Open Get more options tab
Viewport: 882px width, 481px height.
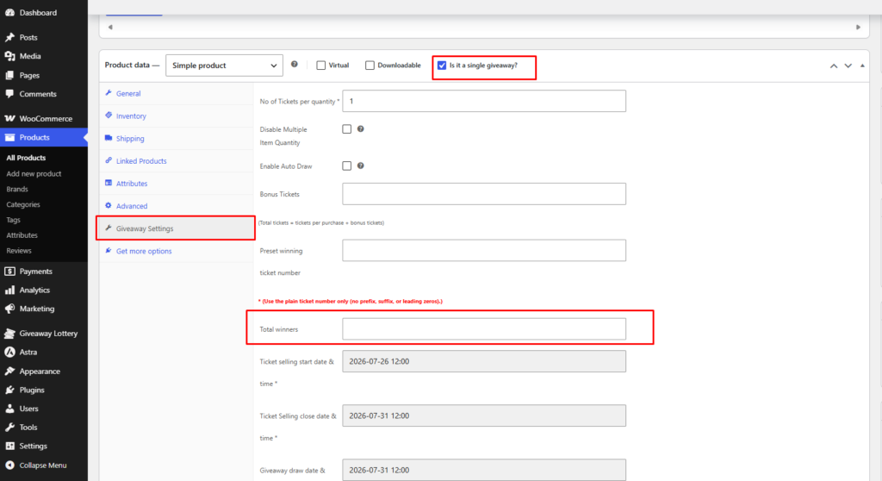point(177,251)
